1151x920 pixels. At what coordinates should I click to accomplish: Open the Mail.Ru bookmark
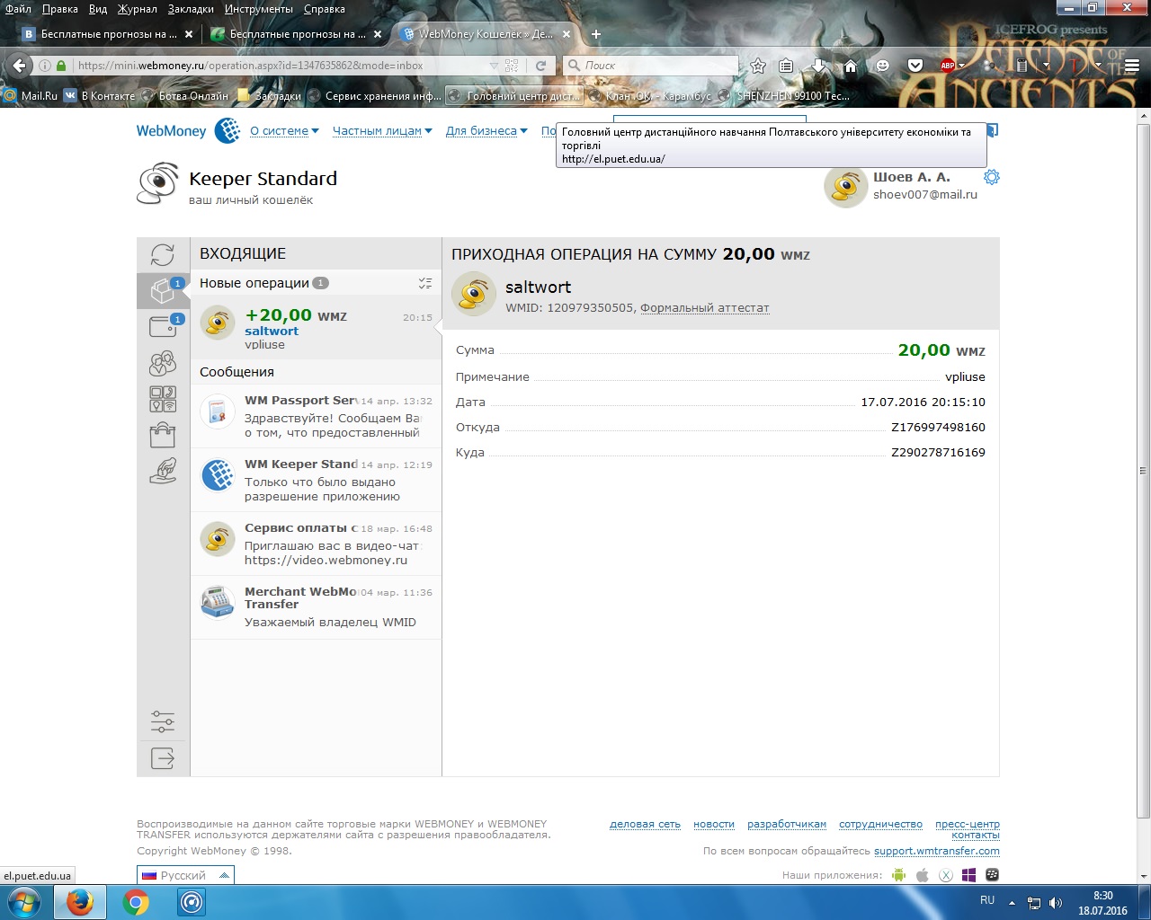pos(31,96)
